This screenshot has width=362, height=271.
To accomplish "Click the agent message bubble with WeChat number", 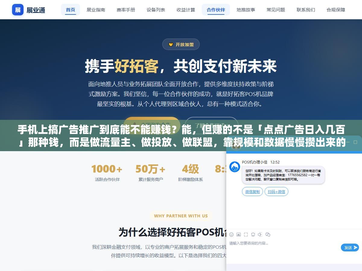I will point(283,175).
